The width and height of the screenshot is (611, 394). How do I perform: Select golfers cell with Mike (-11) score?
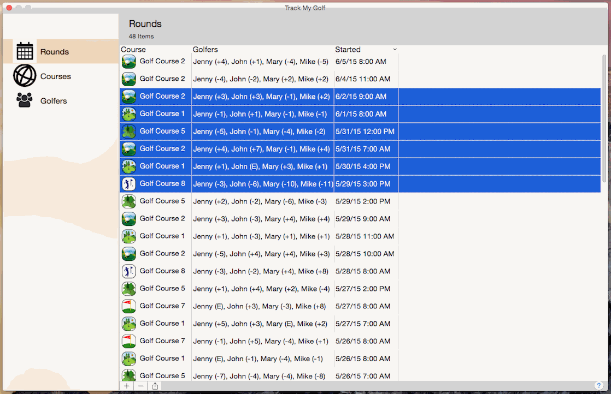coord(263,184)
